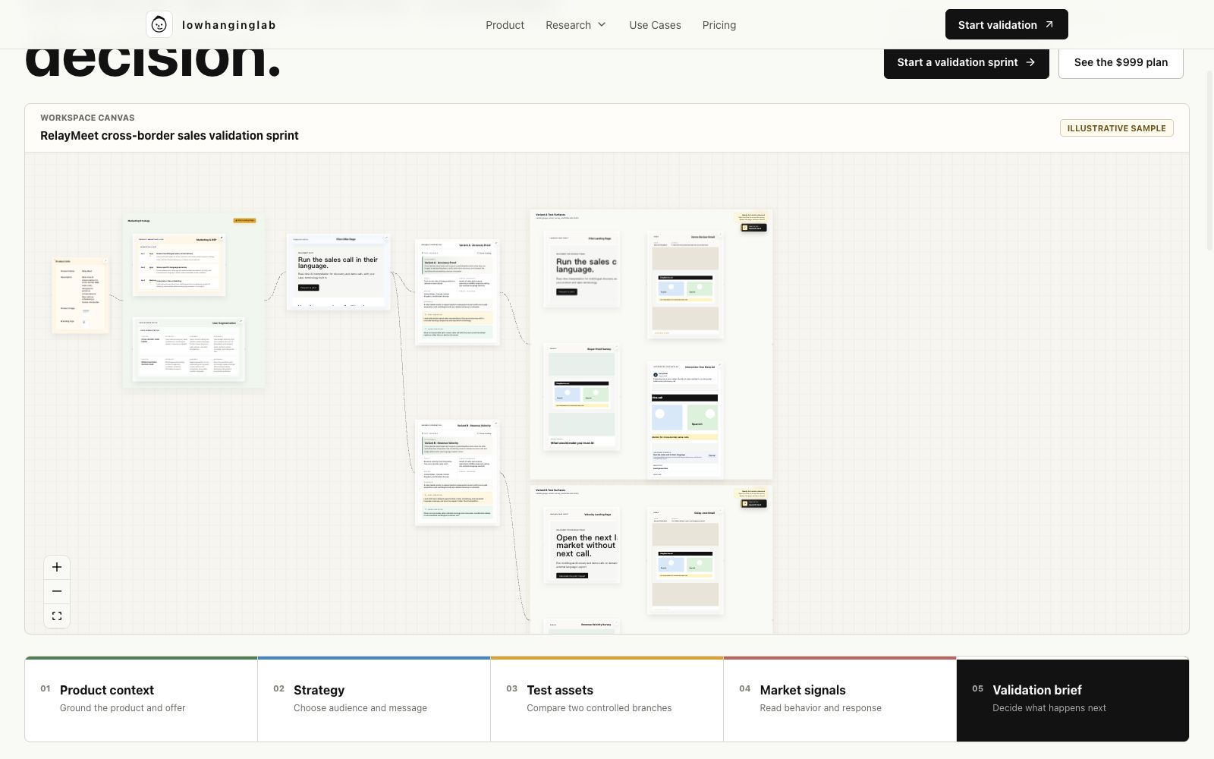Open the Marketing & ICP card
Screen dimensions: 1214x759
click(179, 264)
